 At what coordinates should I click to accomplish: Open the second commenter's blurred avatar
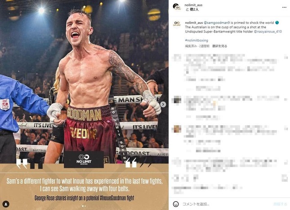[176, 100]
